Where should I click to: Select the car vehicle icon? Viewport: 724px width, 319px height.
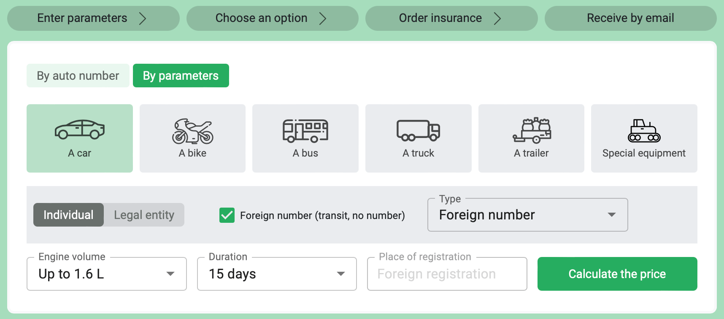(80, 130)
